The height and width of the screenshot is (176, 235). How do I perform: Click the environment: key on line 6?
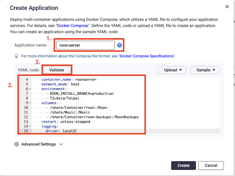tap(54, 89)
